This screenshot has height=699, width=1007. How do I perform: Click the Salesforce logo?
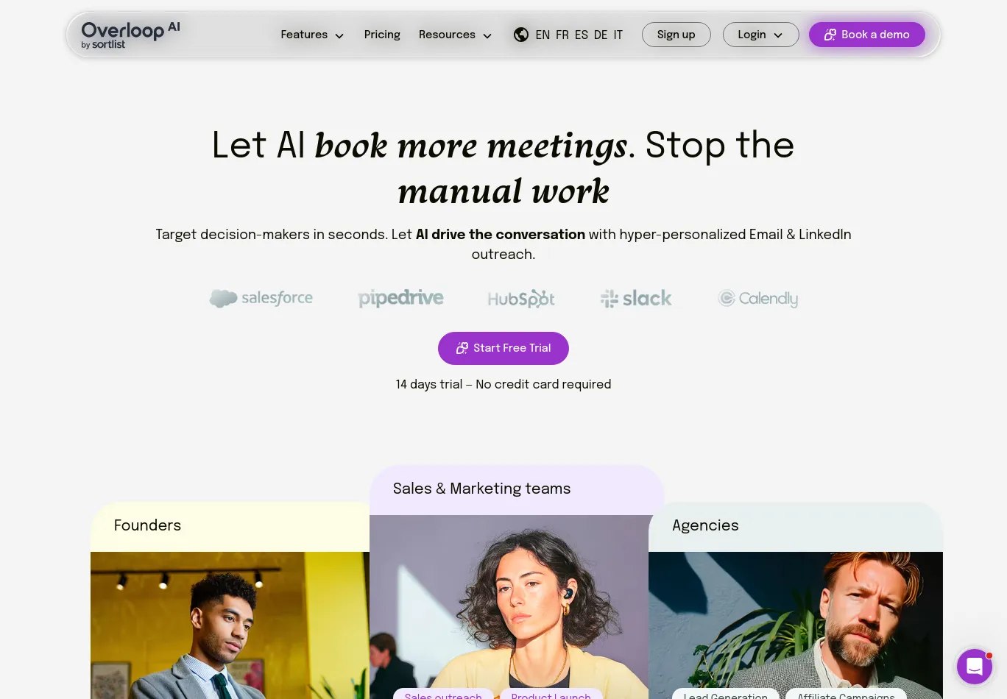(261, 298)
